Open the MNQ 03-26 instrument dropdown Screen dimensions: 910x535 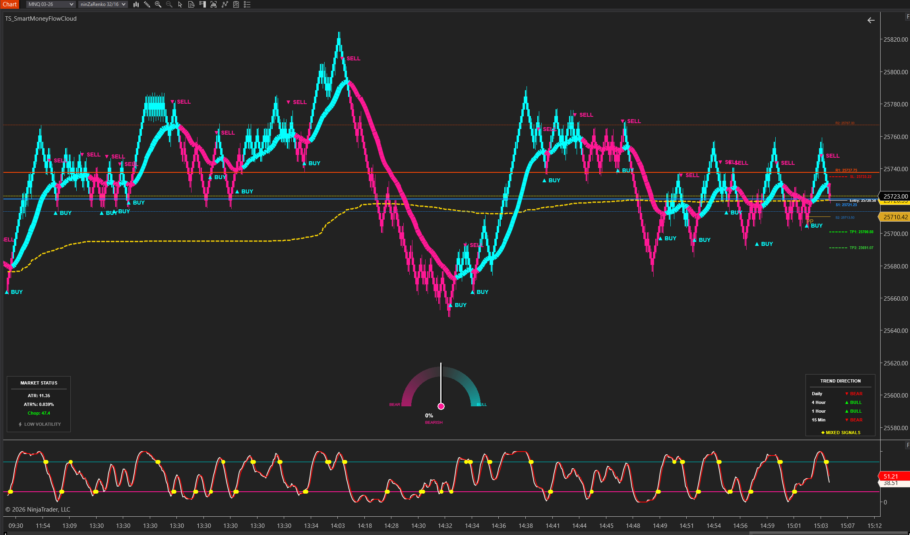[x=50, y=4]
